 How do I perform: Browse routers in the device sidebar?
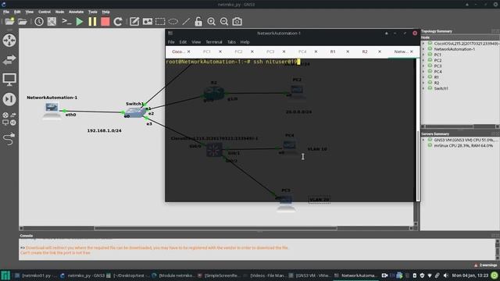pos(9,41)
